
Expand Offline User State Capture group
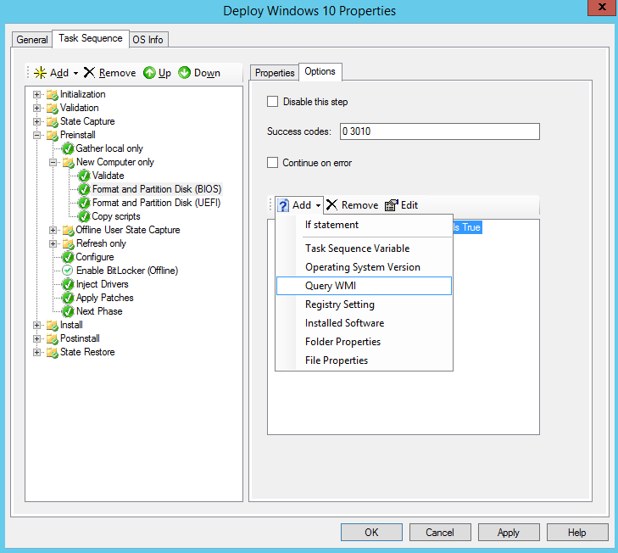53,231
